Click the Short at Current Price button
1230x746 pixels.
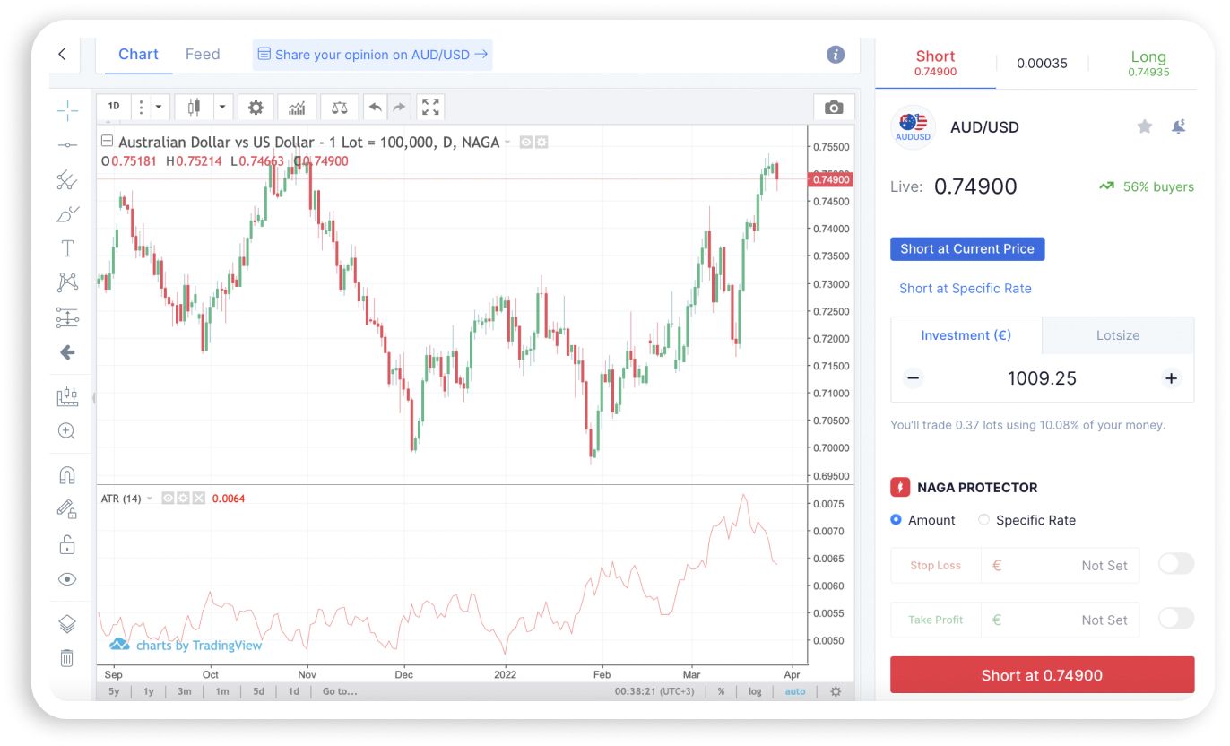[x=967, y=248]
